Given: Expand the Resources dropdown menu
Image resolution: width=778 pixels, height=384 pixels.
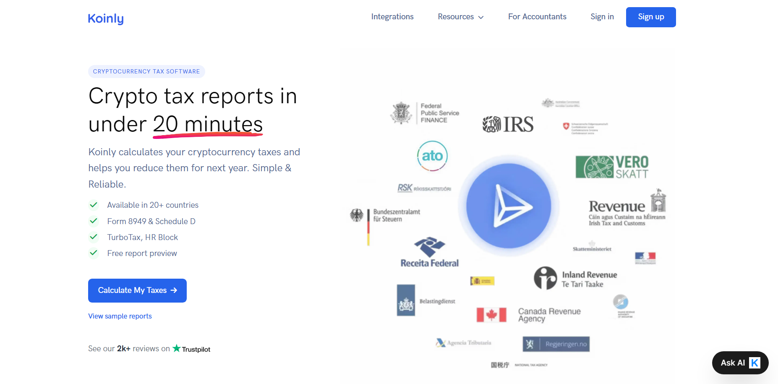Looking at the screenshot, I should pyautogui.click(x=460, y=17).
